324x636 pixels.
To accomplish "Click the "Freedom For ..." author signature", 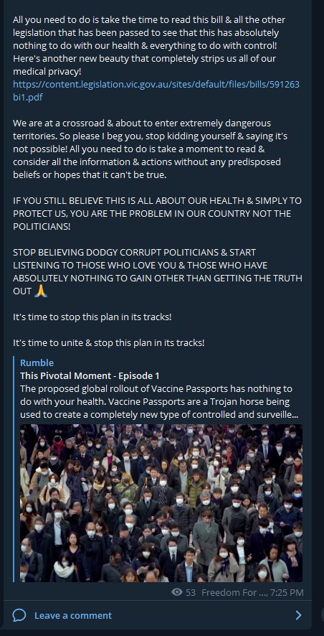I will click(x=229, y=593).
